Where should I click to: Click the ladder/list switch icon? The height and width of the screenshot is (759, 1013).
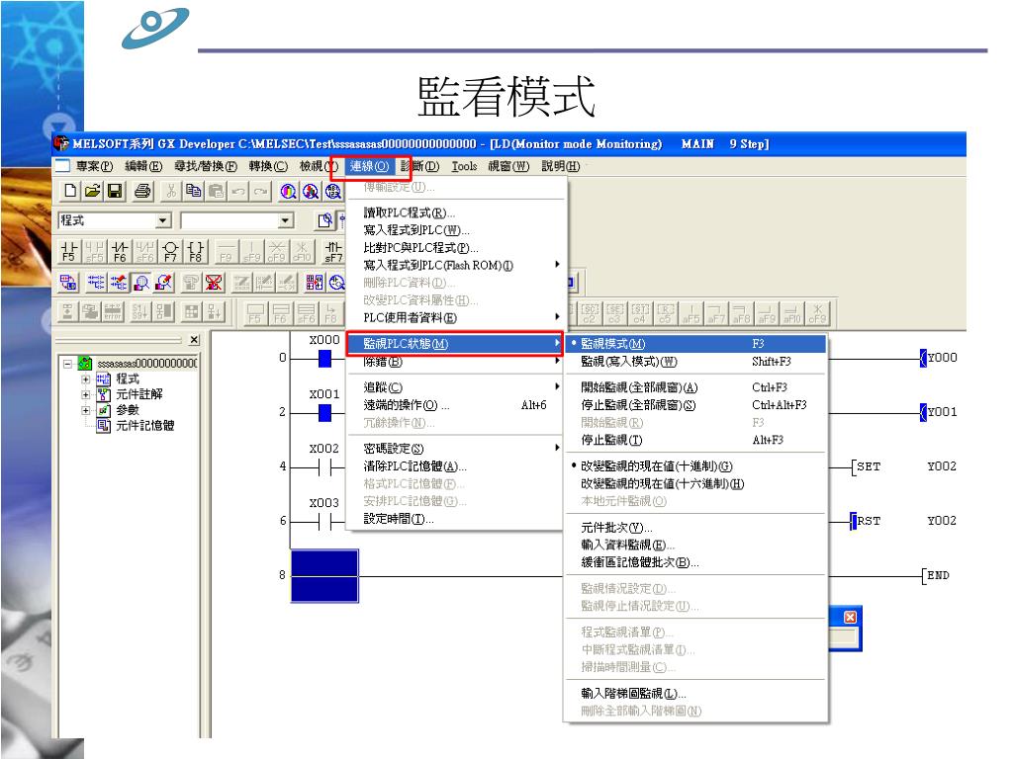(68, 282)
